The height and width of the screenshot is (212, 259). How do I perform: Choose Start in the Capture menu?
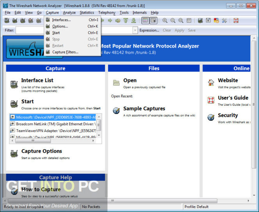[x=72, y=33]
